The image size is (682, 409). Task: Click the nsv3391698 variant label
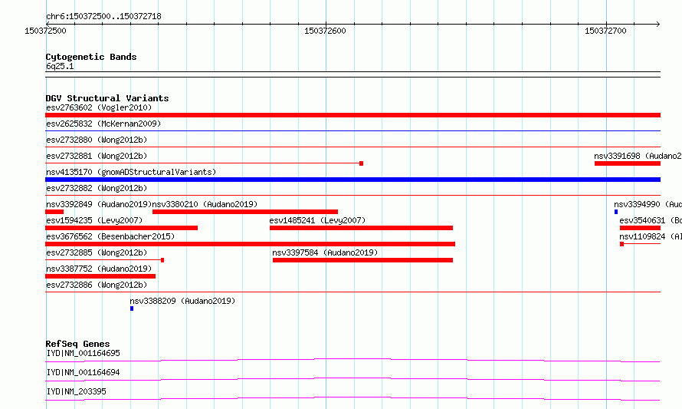coord(638,156)
